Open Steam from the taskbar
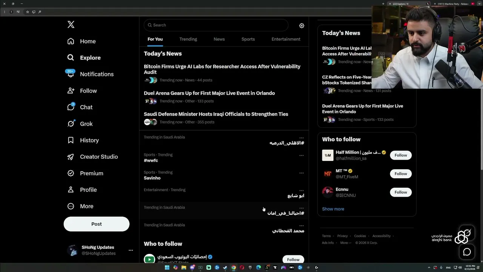The height and width of the screenshot is (272, 483). click(225, 267)
